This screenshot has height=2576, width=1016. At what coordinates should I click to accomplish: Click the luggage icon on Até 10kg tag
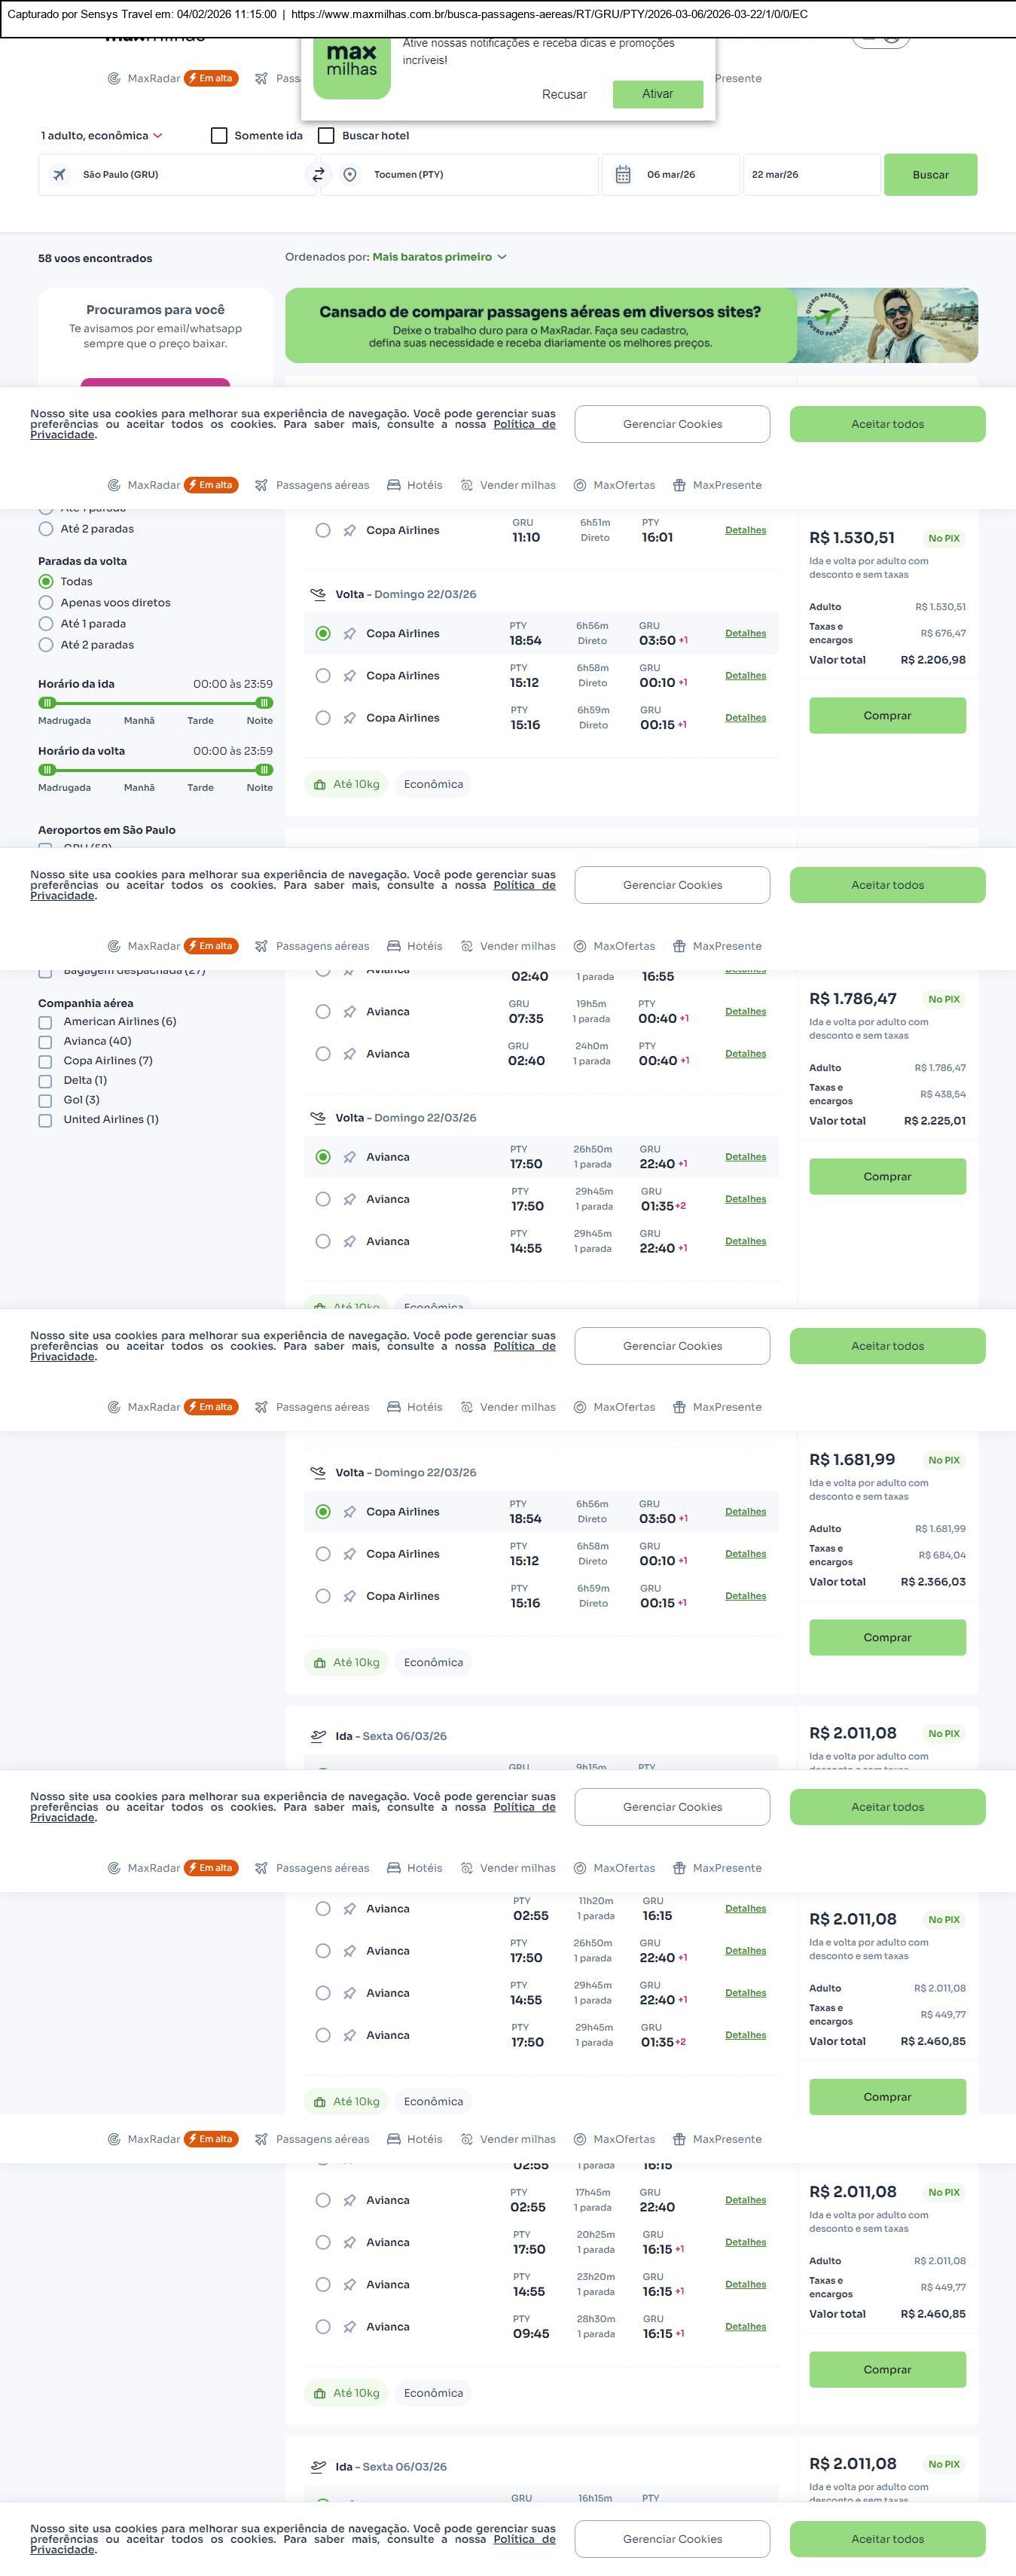pyautogui.click(x=320, y=785)
